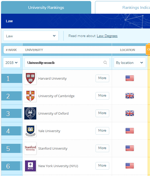Focus the University search input field

pyautogui.click(x=67, y=63)
